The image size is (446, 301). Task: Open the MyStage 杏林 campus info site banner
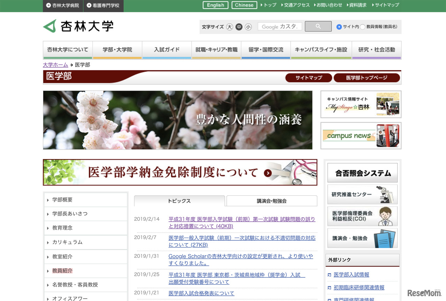pyautogui.click(x=360, y=104)
